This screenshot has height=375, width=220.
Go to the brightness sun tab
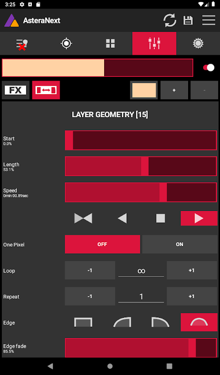[198, 44]
